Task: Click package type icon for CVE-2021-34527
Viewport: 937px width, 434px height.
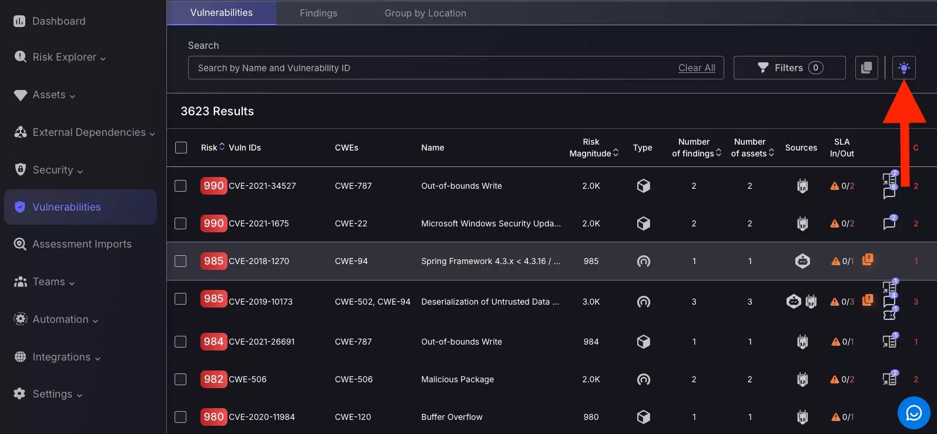Action: [643, 186]
